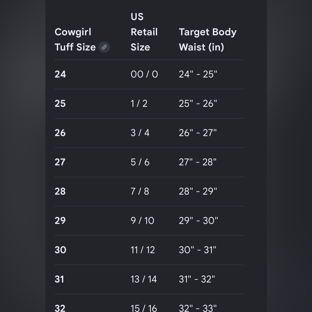Select size 31 row label
Screen dimensions: 312x312
[59, 279]
